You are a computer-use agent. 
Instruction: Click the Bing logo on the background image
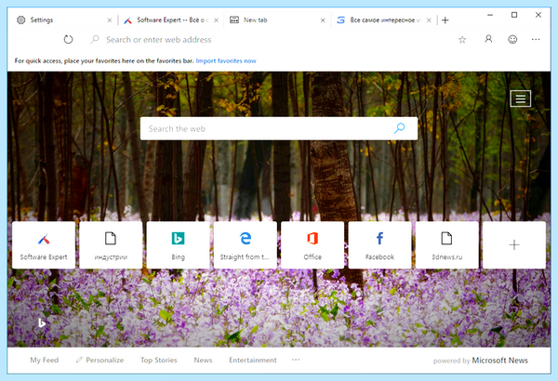click(42, 322)
